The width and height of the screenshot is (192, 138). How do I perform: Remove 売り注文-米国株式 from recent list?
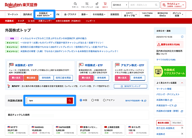(182, 128)
